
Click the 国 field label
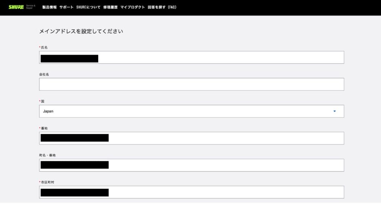pos(43,101)
